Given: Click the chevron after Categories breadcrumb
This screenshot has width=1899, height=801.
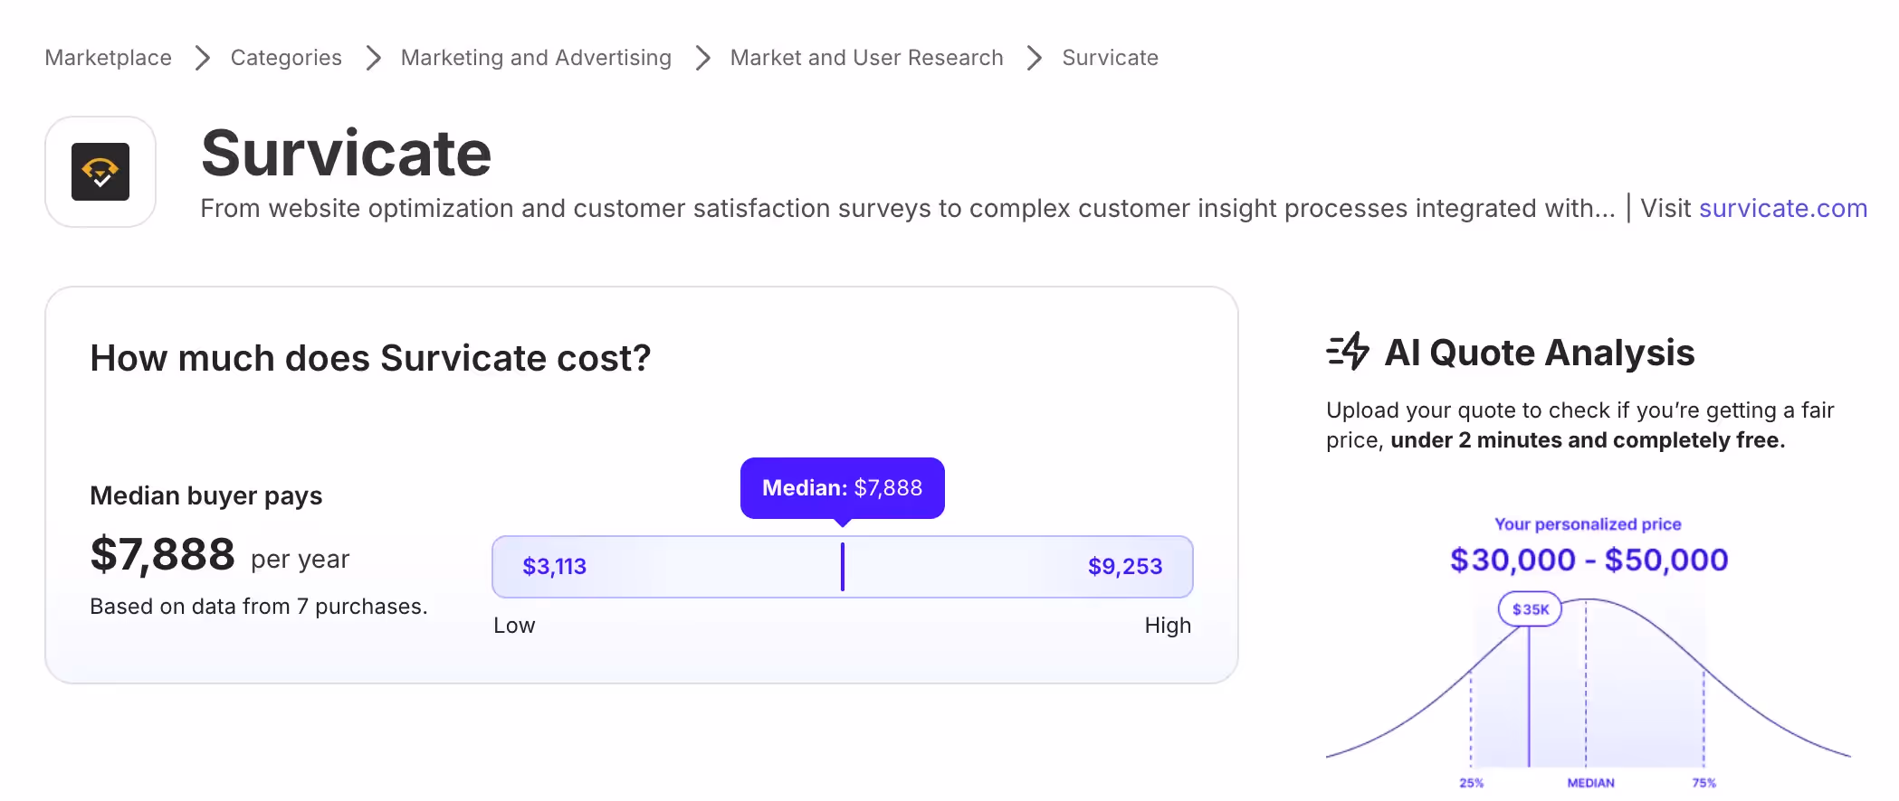Looking at the screenshot, I should [373, 58].
